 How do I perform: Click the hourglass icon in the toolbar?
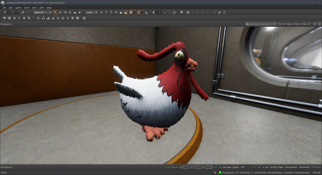click(x=224, y=12)
